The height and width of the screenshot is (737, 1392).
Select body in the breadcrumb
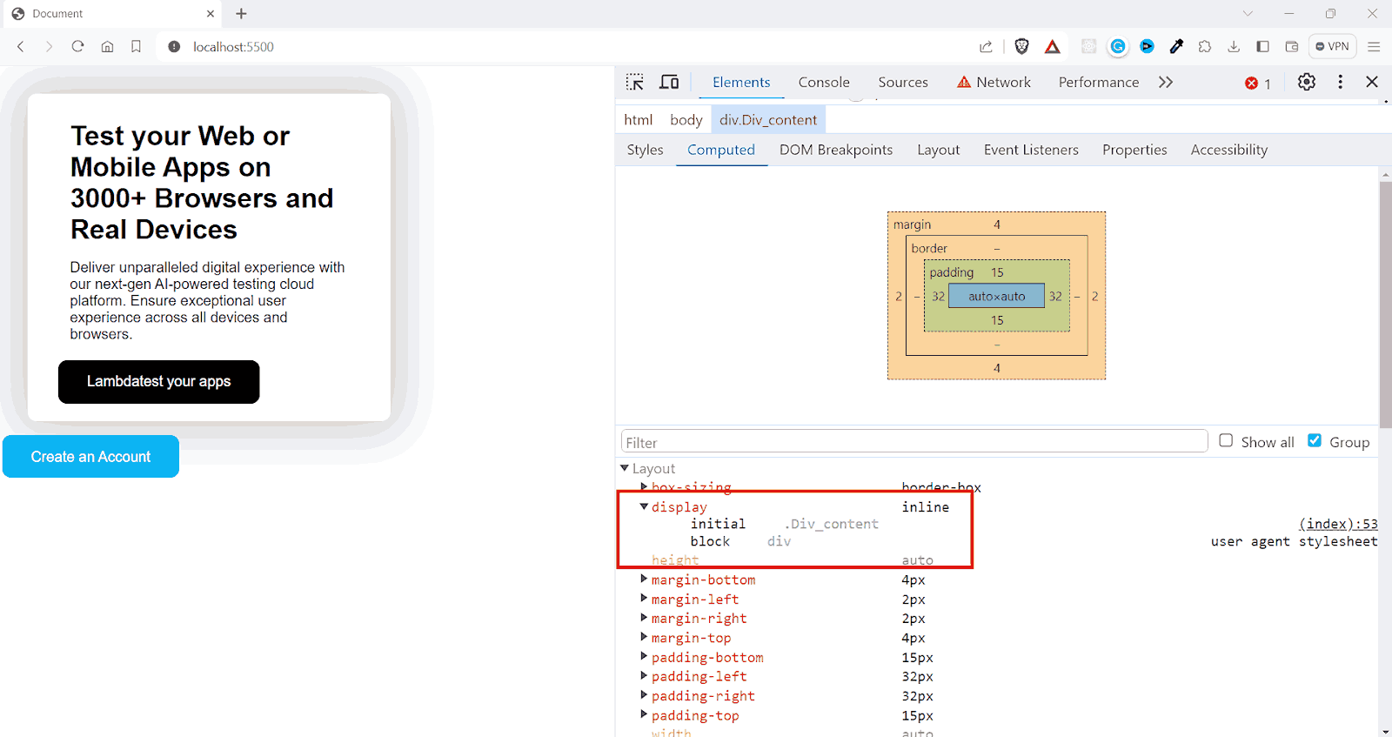[x=686, y=120]
